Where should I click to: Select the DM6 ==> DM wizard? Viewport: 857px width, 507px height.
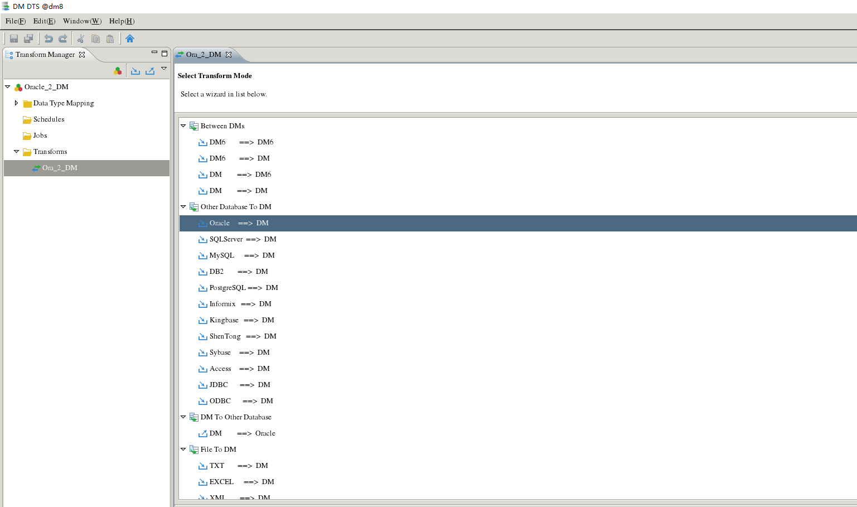pyautogui.click(x=240, y=158)
